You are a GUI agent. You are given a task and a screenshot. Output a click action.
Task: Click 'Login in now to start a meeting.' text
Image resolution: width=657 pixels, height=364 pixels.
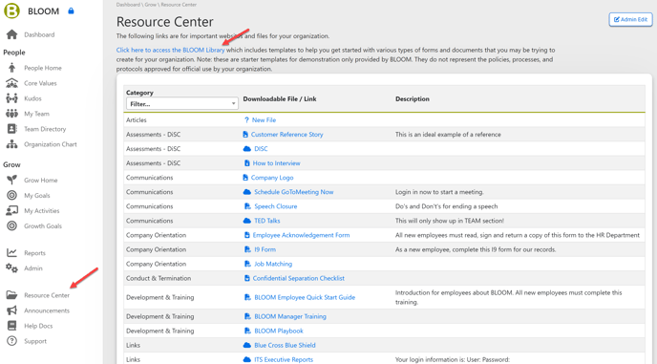[439, 192]
